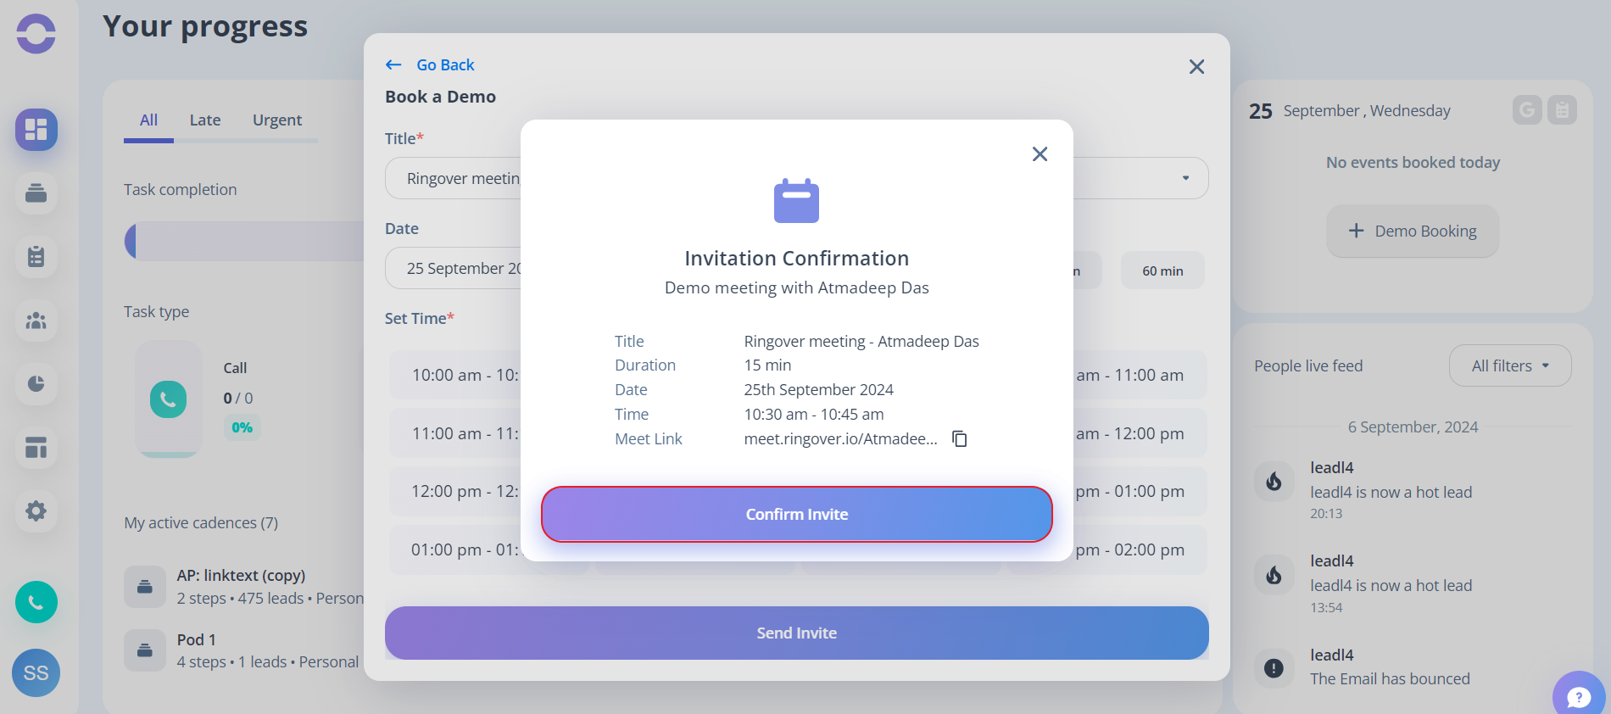Screen dimensions: 1611x714
Task: Open settings gear icon in sidebar
Action: coord(36,511)
